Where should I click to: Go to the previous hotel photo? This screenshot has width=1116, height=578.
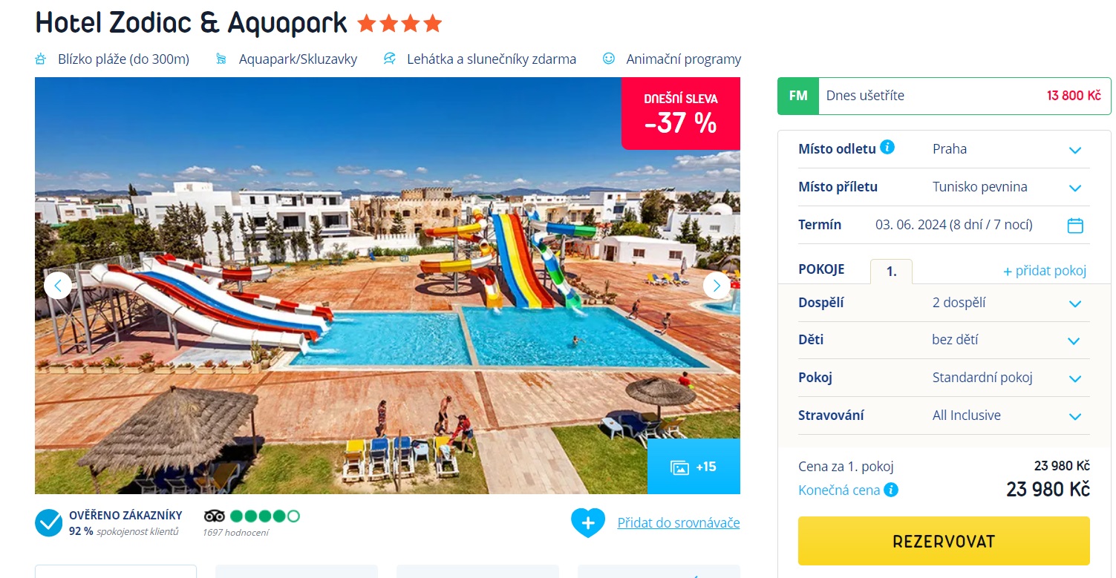(58, 285)
